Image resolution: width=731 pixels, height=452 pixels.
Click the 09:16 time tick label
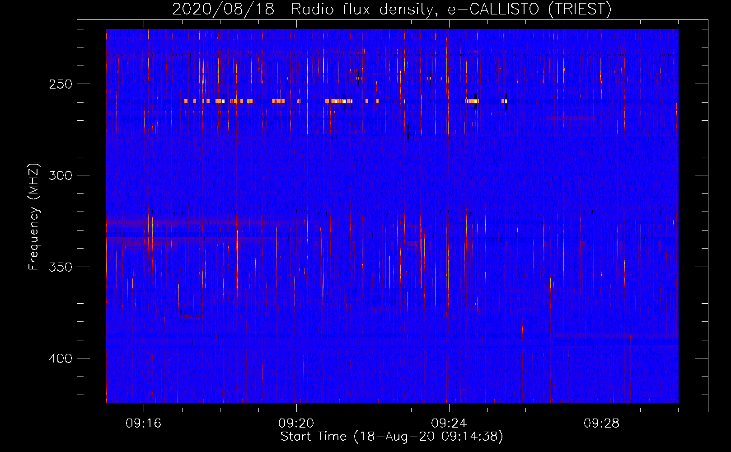144,424
